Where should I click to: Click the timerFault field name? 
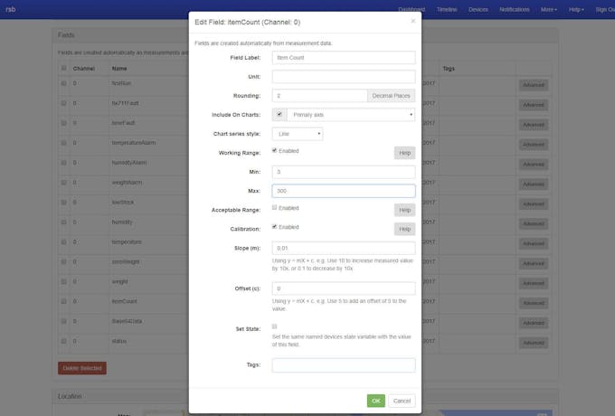[123, 123]
